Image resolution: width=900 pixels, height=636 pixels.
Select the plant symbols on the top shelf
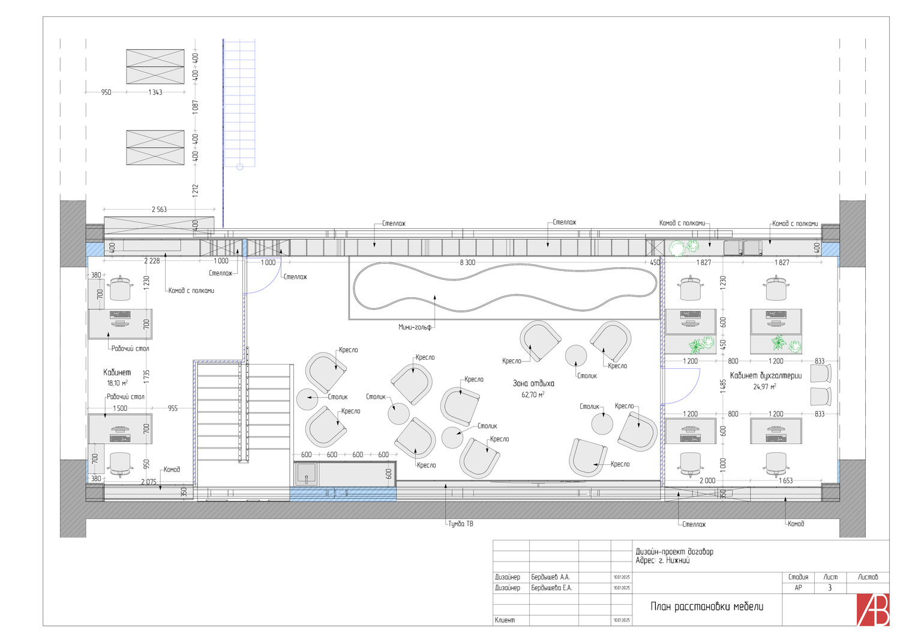pyautogui.click(x=685, y=247)
